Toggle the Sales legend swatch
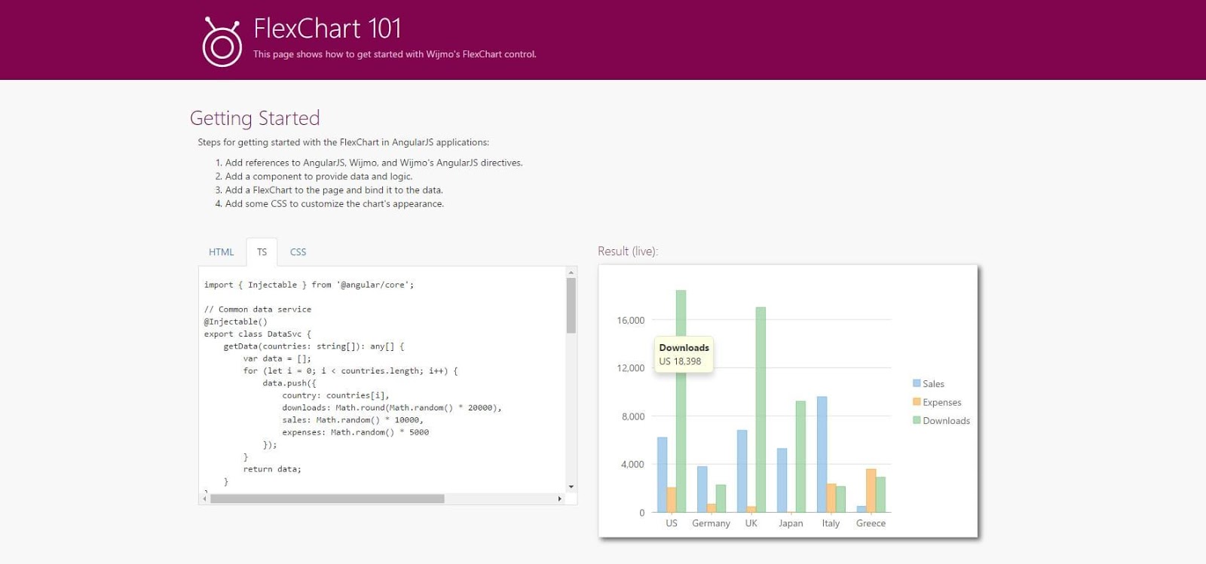This screenshot has height=564, width=1206. 917,383
